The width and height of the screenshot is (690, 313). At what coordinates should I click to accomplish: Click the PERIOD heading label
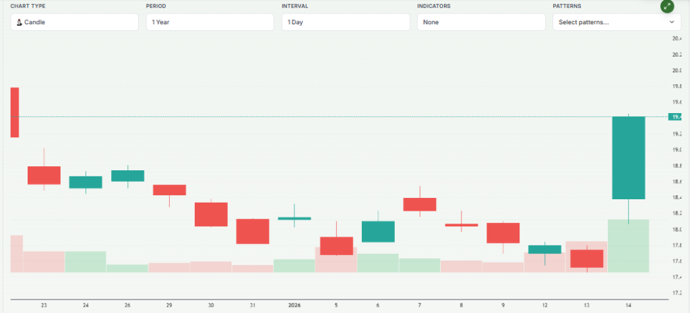tap(156, 6)
